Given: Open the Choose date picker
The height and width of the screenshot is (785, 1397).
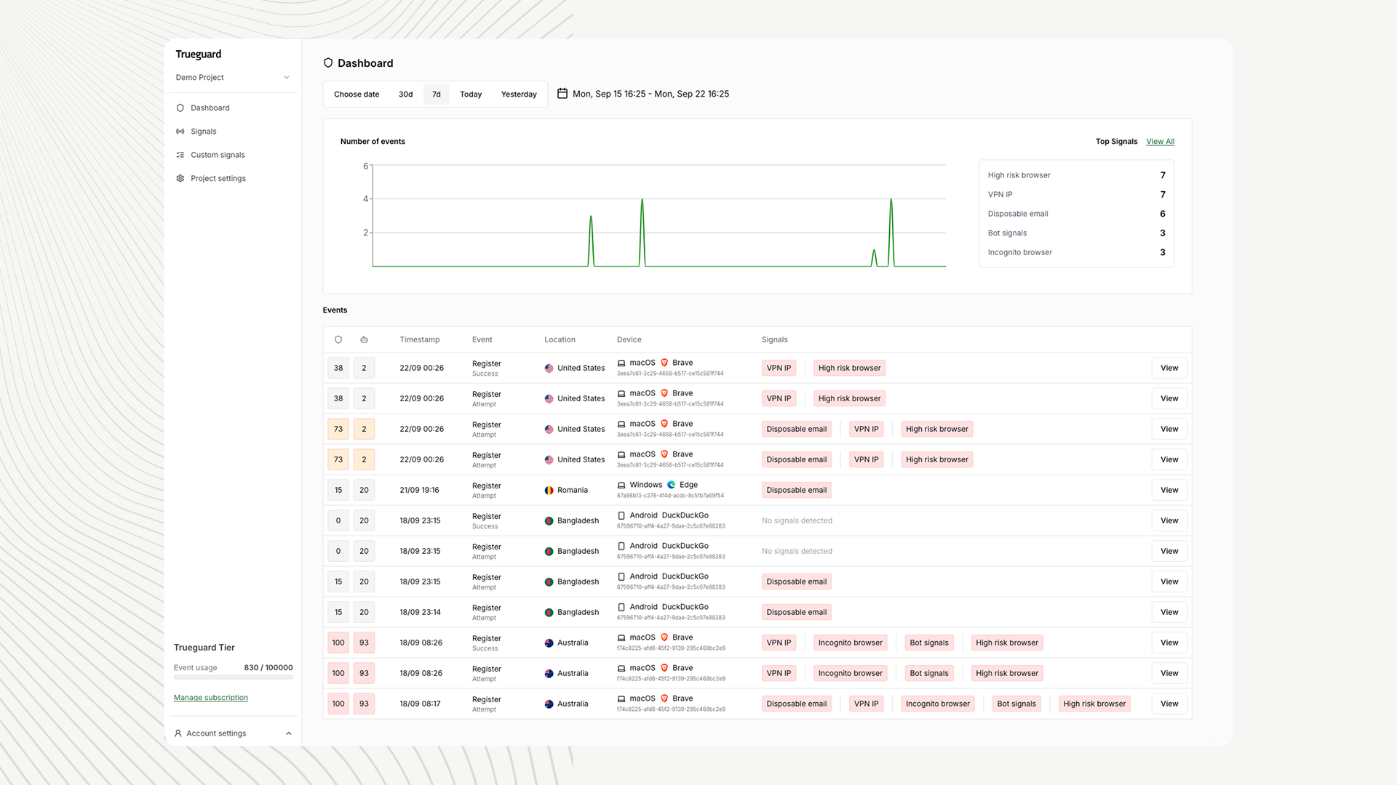Looking at the screenshot, I should coord(357,94).
